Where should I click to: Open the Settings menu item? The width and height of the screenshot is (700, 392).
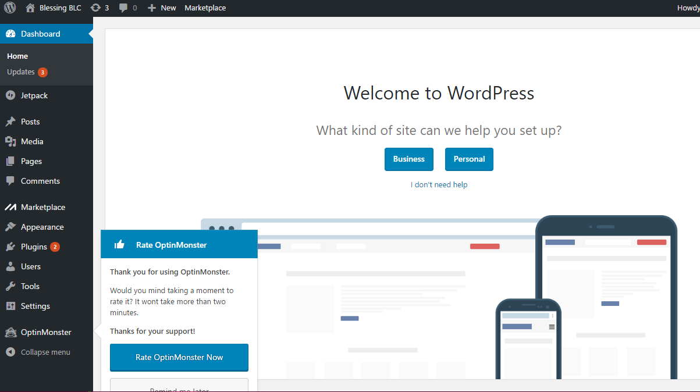coord(35,306)
